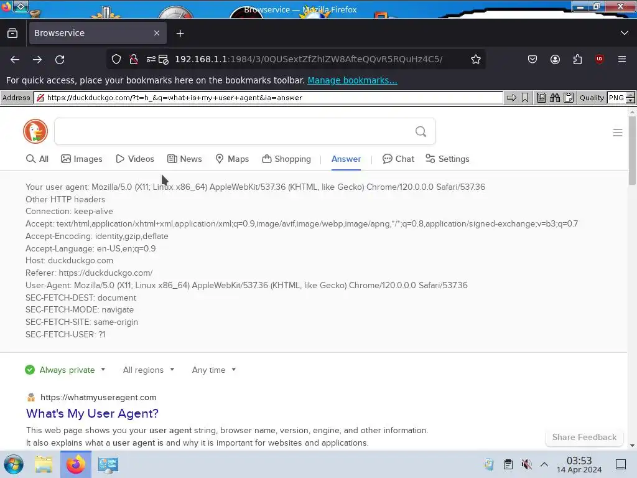Decrease Quality with the down stepper
This screenshot has width=637, height=478.
(630, 100)
